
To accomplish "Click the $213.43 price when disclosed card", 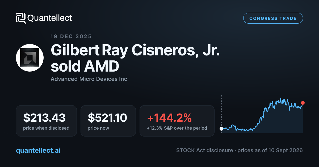I will (x=46, y=121).
